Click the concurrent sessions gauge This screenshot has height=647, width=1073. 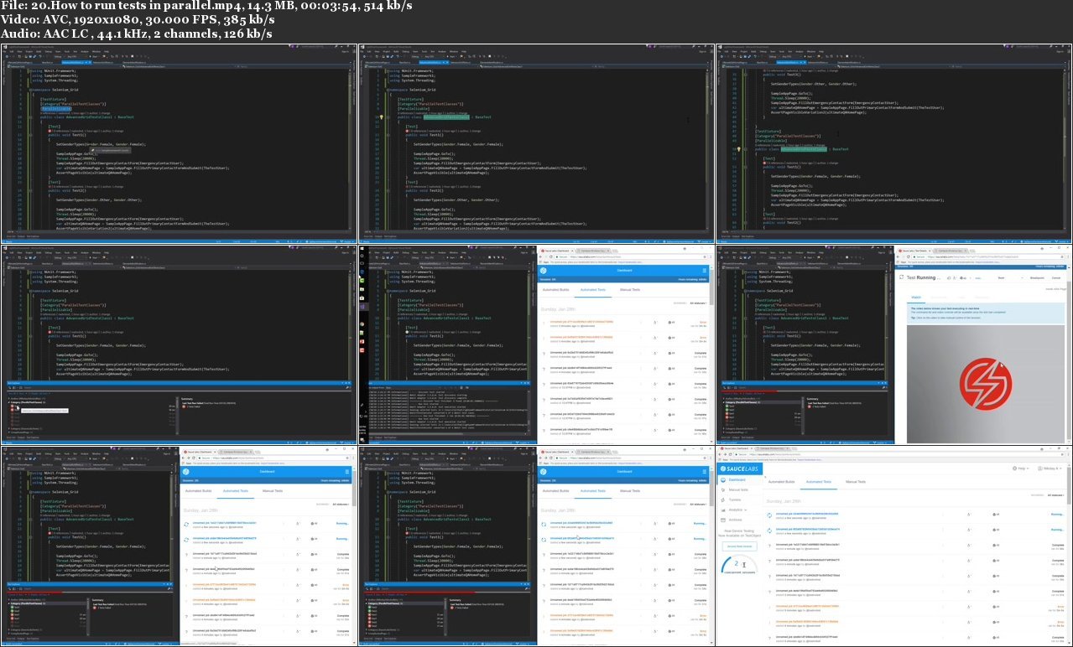pos(740,563)
